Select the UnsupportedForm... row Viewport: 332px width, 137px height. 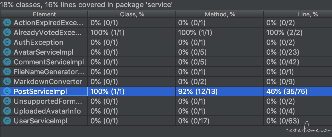tap(166, 101)
